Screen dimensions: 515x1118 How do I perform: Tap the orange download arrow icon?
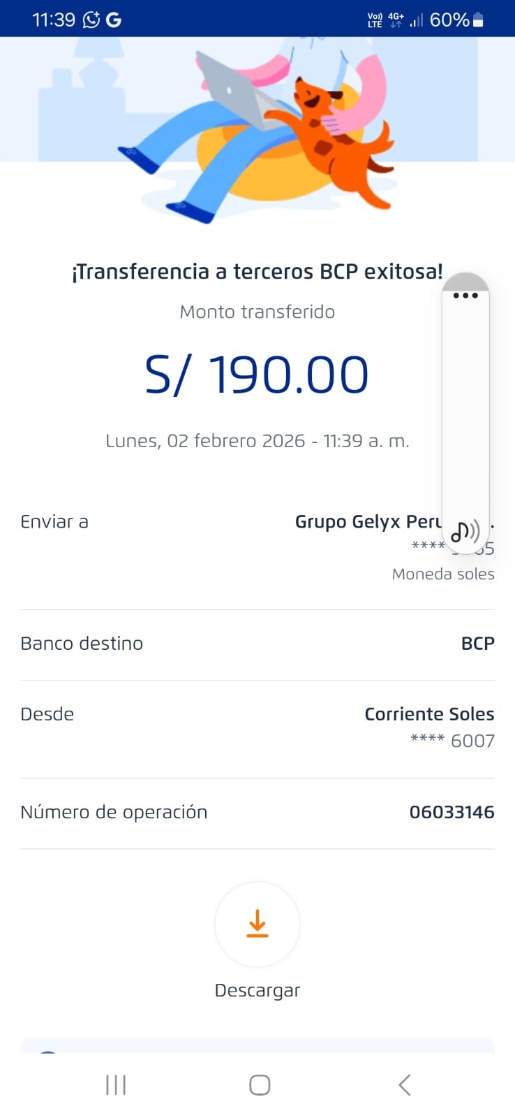[x=257, y=924]
